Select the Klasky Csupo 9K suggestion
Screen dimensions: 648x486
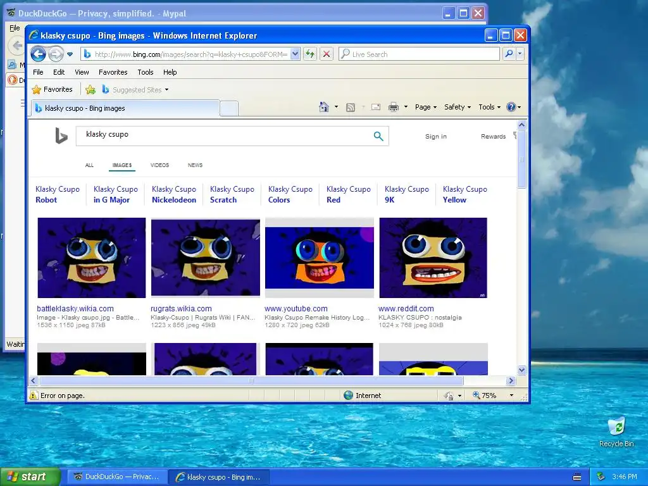[407, 195]
